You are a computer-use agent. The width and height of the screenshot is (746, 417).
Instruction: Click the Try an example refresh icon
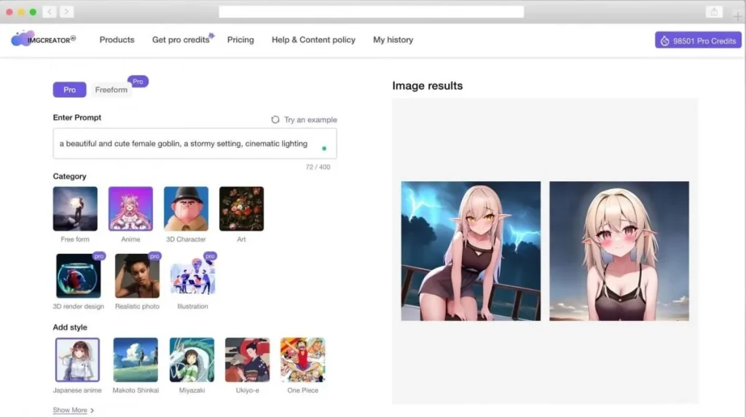tap(275, 120)
